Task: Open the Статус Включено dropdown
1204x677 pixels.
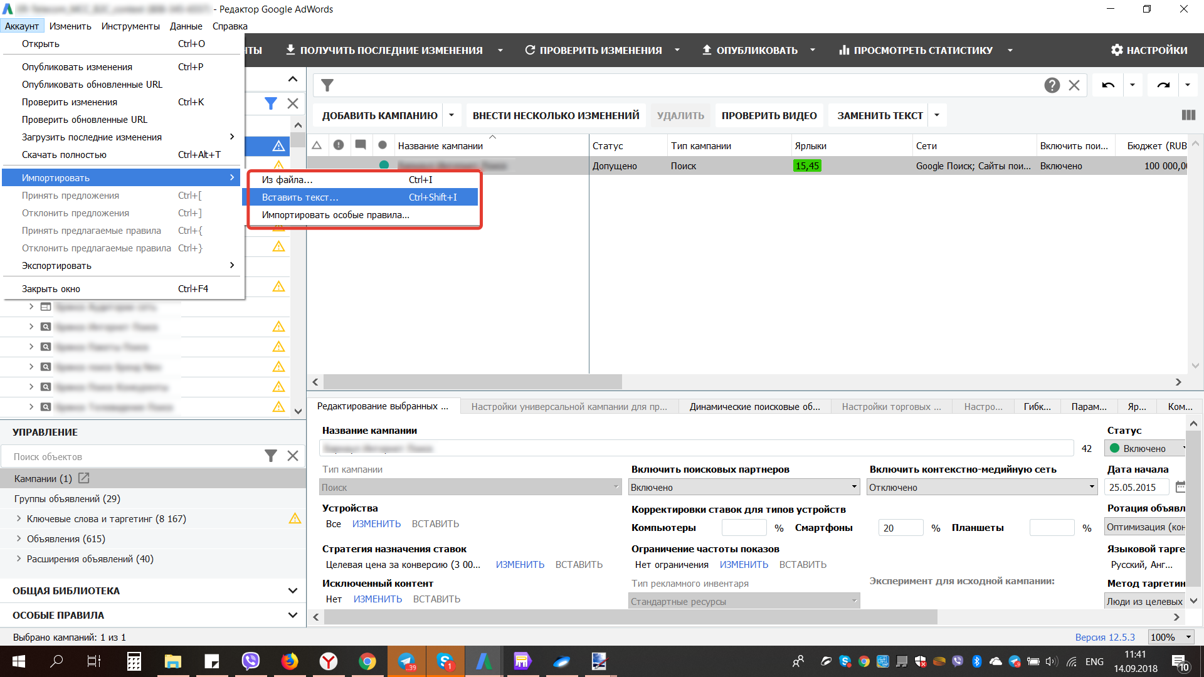Action: pyautogui.click(x=1146, y=448)
